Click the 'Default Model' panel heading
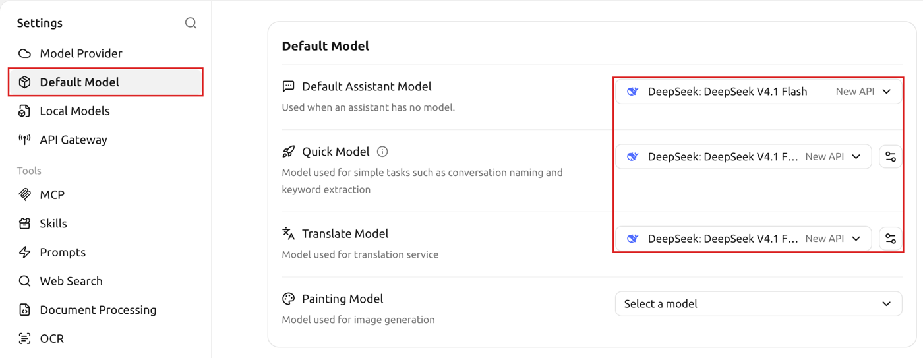This screenshot has height=358, width=923. tap(325, 46)
